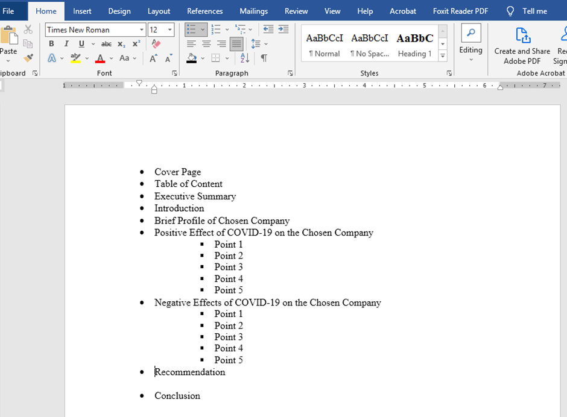Open the File tab
This screenshot has height=417, width=567.
[8, 11]
